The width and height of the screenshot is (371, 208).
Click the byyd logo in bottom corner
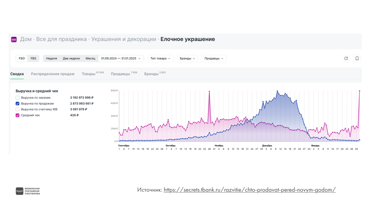pyautogui.click(x=19, y=191)
